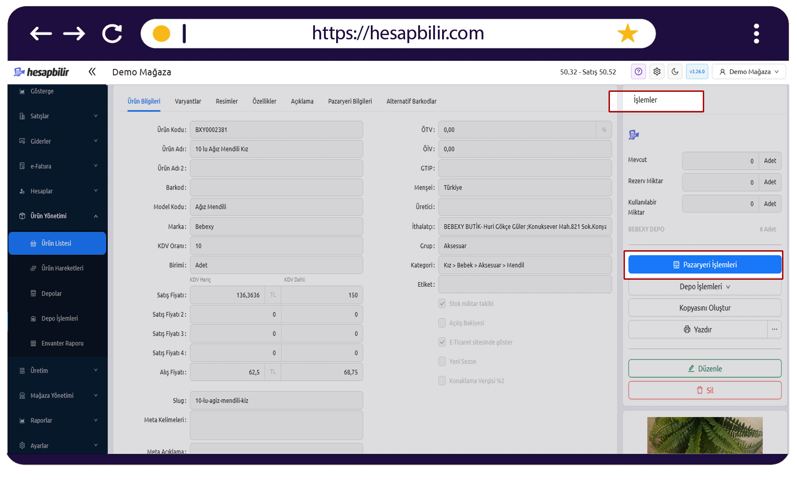Open the Depo İşlemleri dropdown button
The image size is (797, 492).
click(x=705, y=287)
